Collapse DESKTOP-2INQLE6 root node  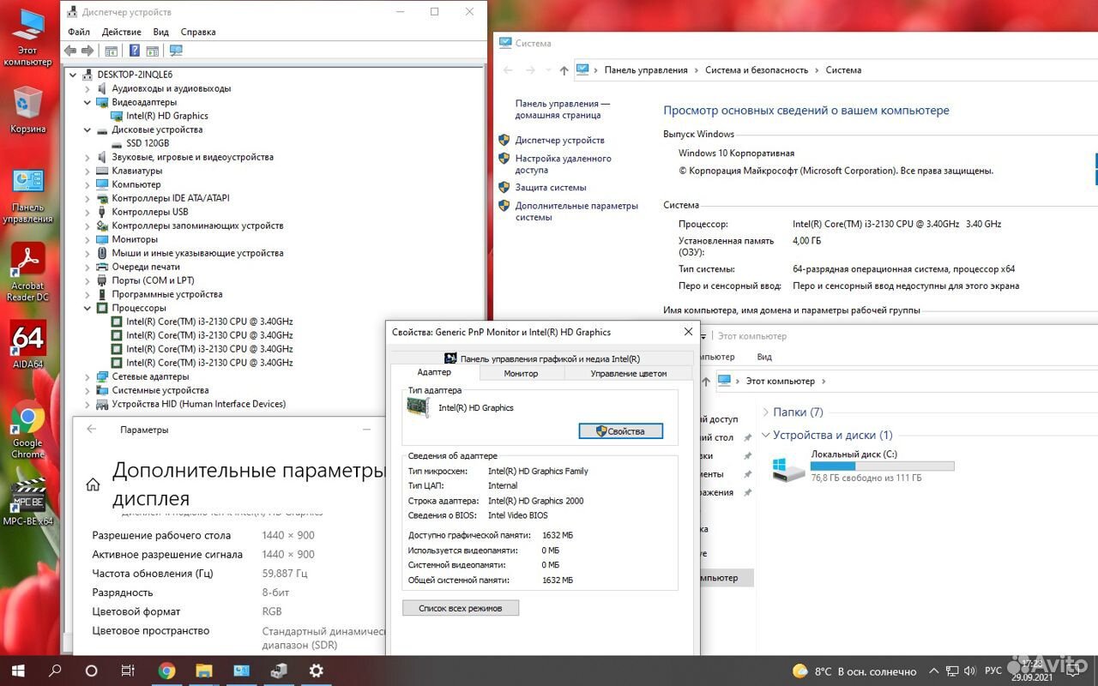coord(74,75)
